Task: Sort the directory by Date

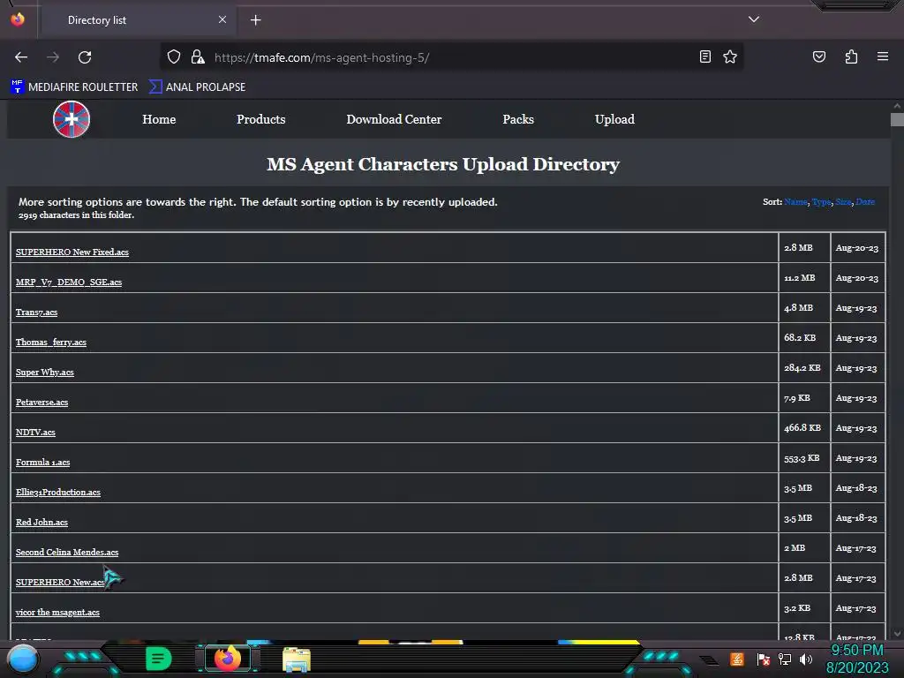Action: coord(865,202)
